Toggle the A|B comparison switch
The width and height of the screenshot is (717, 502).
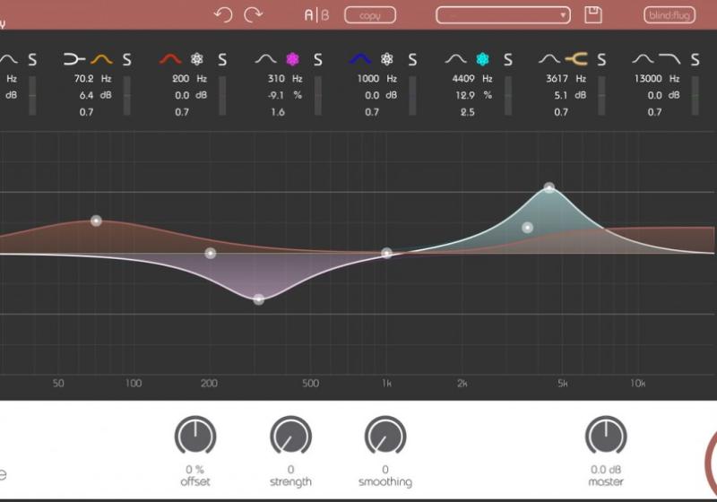point(316,14)
